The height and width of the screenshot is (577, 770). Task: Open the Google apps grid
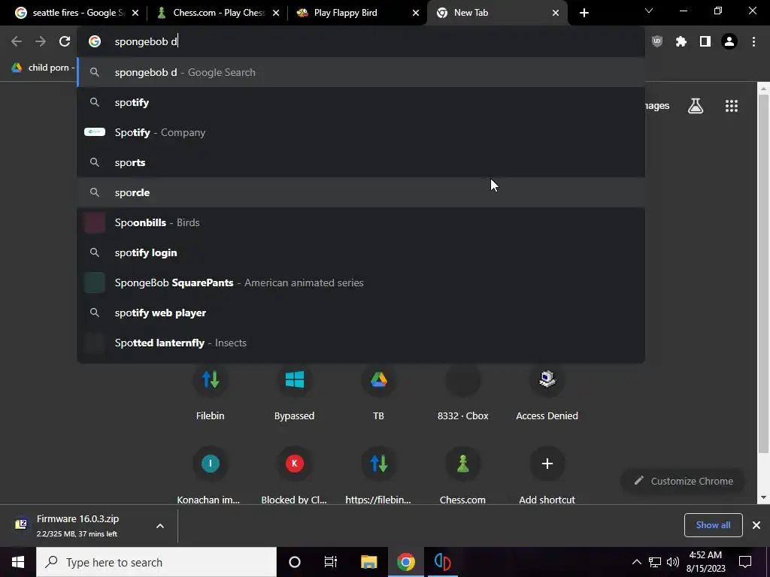(732, 106)
